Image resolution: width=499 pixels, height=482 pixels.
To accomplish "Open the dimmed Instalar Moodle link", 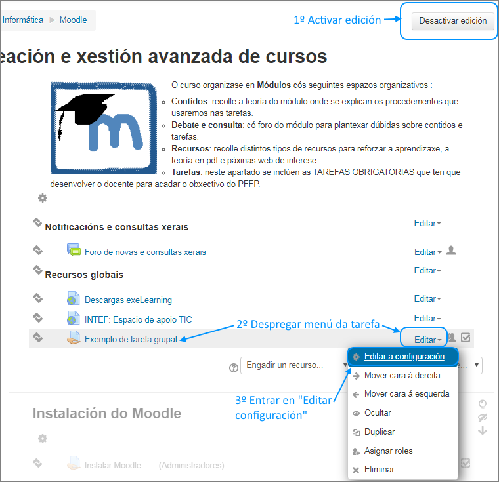I will 113,465.
